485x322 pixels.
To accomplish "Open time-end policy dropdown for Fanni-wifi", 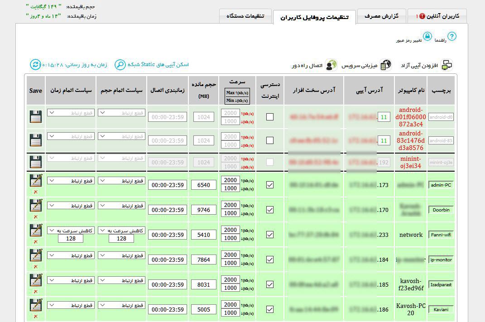I will coord(71,231).
